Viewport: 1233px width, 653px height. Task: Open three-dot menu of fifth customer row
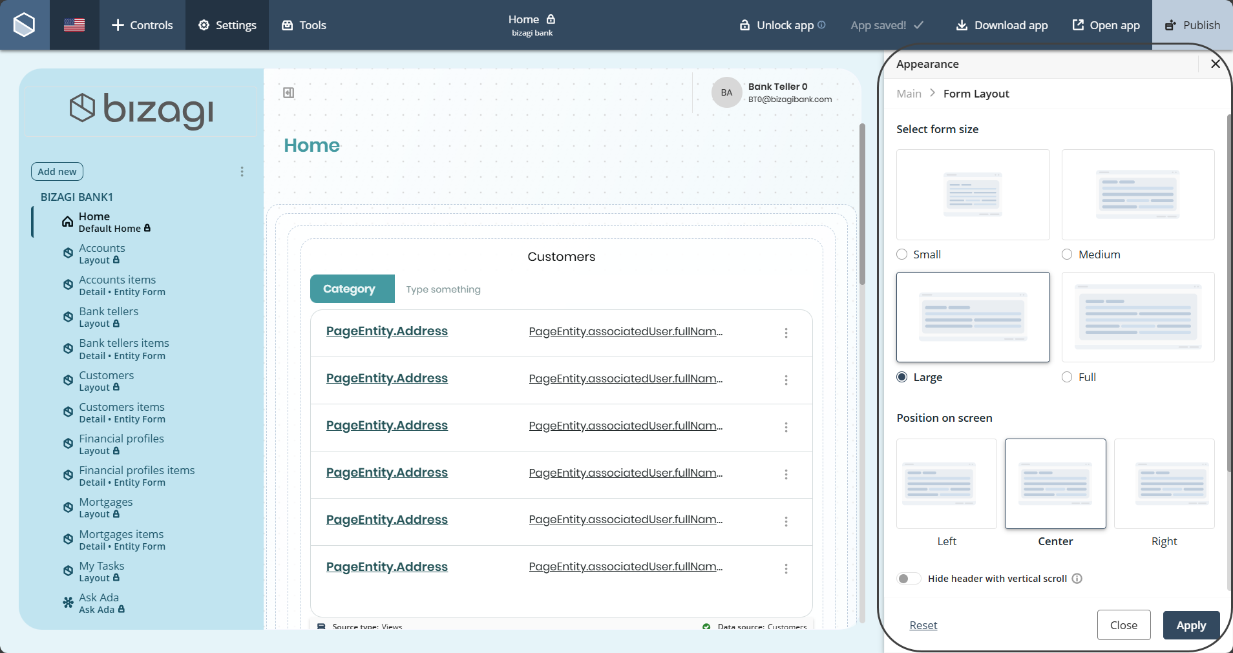[x=786, y=522]
